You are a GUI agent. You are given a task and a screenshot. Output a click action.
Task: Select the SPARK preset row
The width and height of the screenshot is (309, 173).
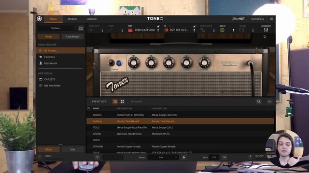(180, 134)
